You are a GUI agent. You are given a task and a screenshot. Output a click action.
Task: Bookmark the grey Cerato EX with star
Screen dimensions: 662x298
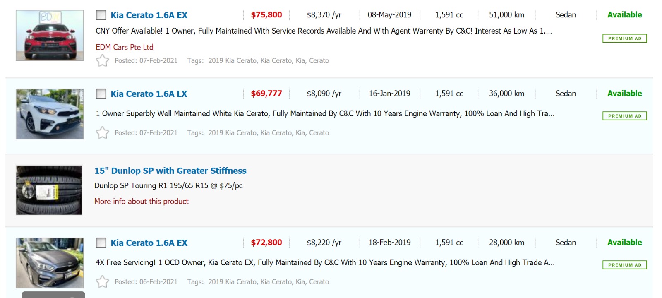102,282
